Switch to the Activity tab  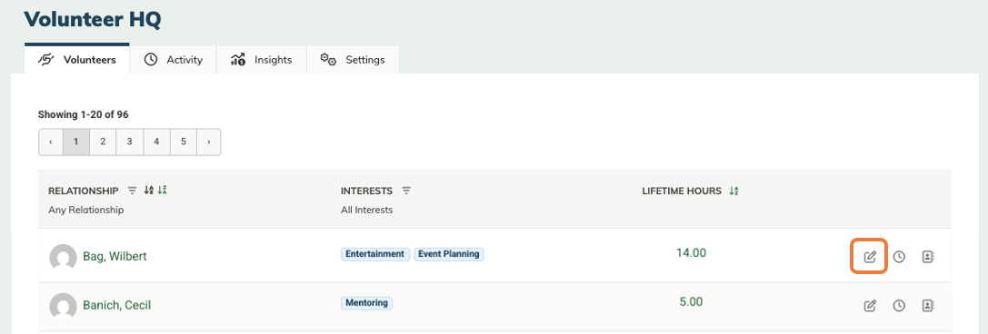click(x=174, y=60)
